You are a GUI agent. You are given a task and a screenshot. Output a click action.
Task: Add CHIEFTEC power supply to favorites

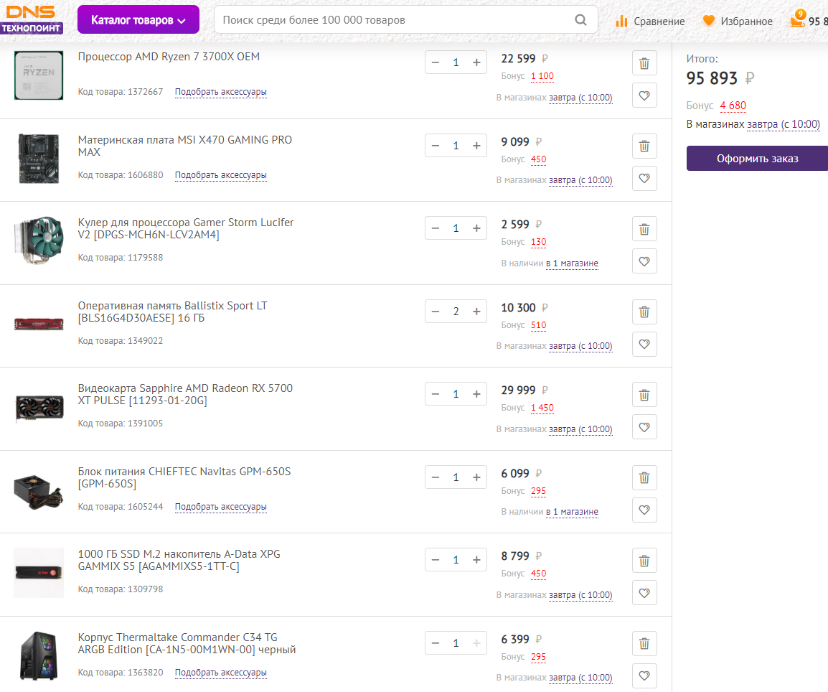(644, 510)
